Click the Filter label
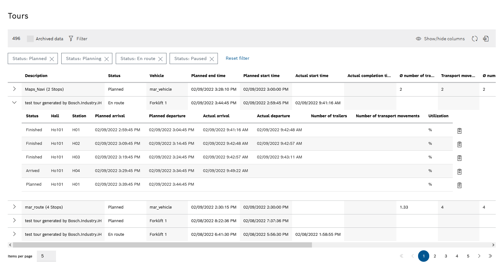This screenshot has width=497, height=263. 82,39
